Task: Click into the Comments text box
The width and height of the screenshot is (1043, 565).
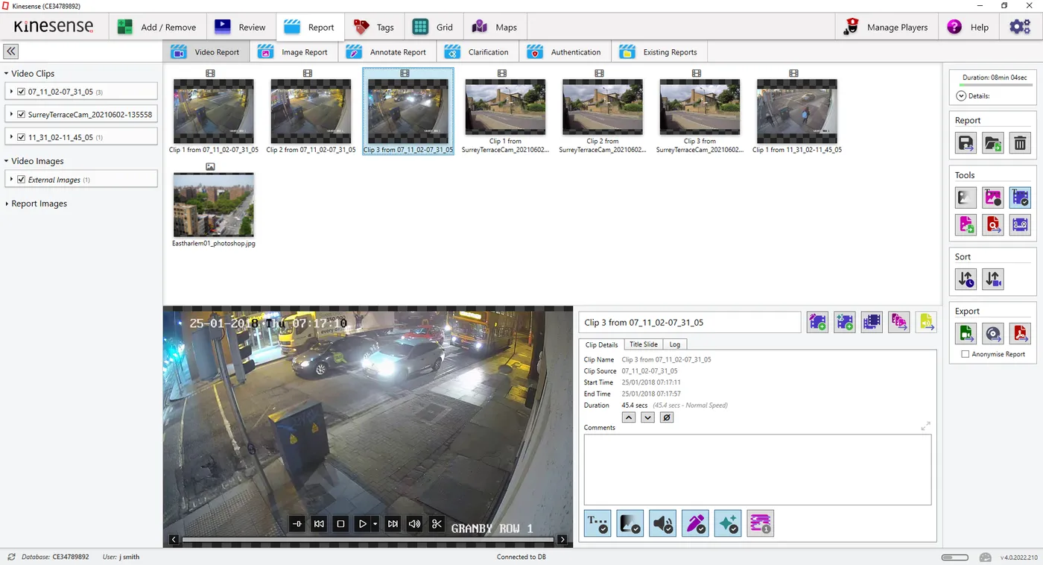Action: click(758, 470)
